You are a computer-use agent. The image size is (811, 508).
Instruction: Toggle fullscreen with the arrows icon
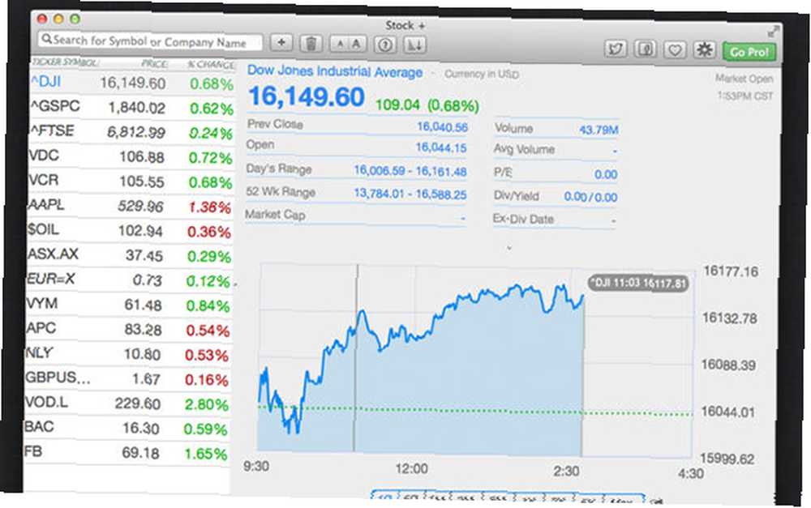[773, 32]
